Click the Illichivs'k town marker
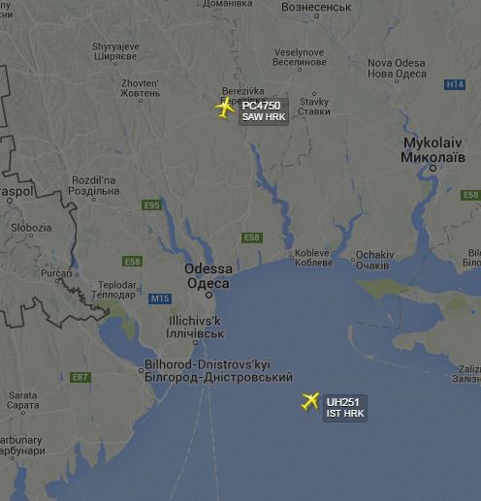Viewport: 481px width, 501px height. (195, 343)
